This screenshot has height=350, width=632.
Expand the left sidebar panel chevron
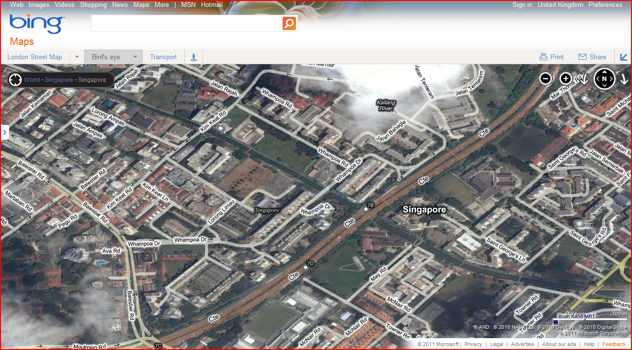[x=5, y=132]
